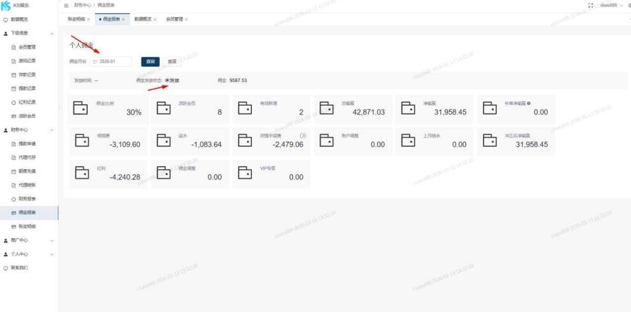Click the arrow icon in 存提手续费 card

(303, 136)
